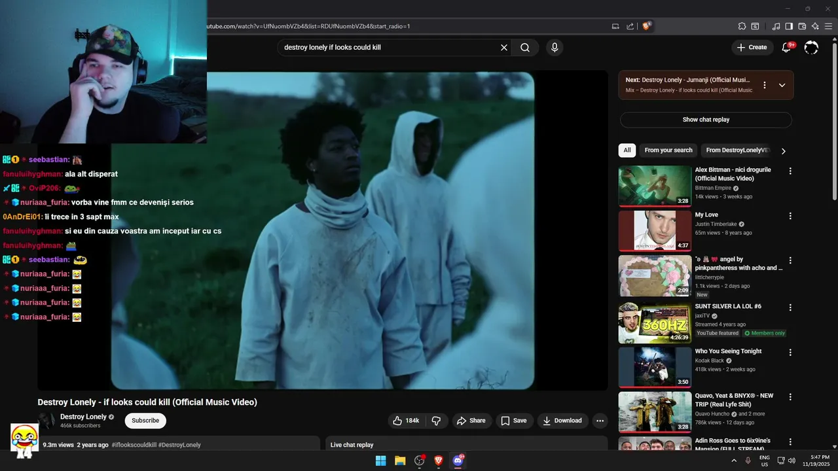Select From DestroyLonelyVEVO filter chip

736,150
